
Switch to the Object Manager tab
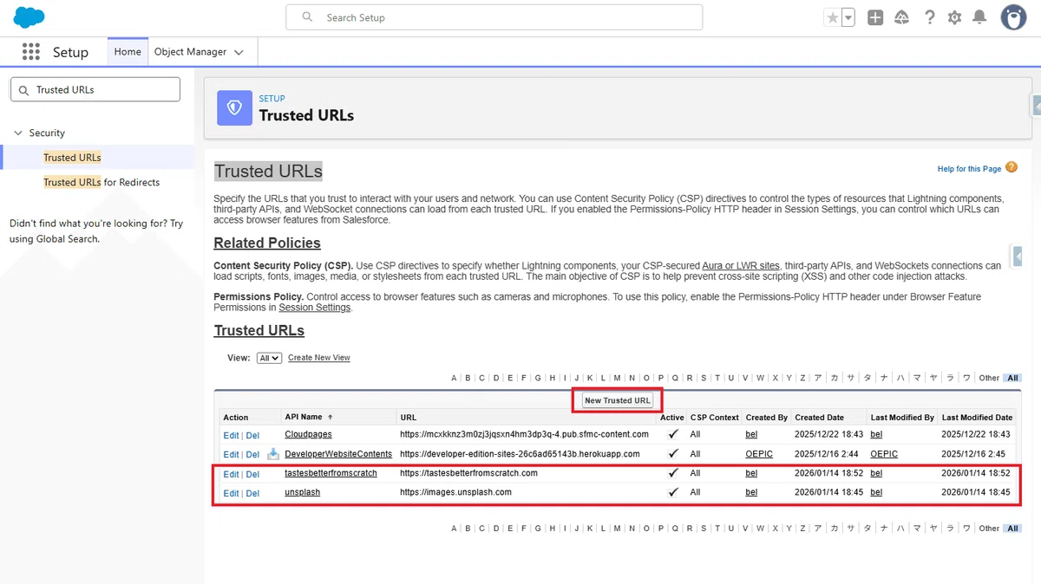pos(190,52)
